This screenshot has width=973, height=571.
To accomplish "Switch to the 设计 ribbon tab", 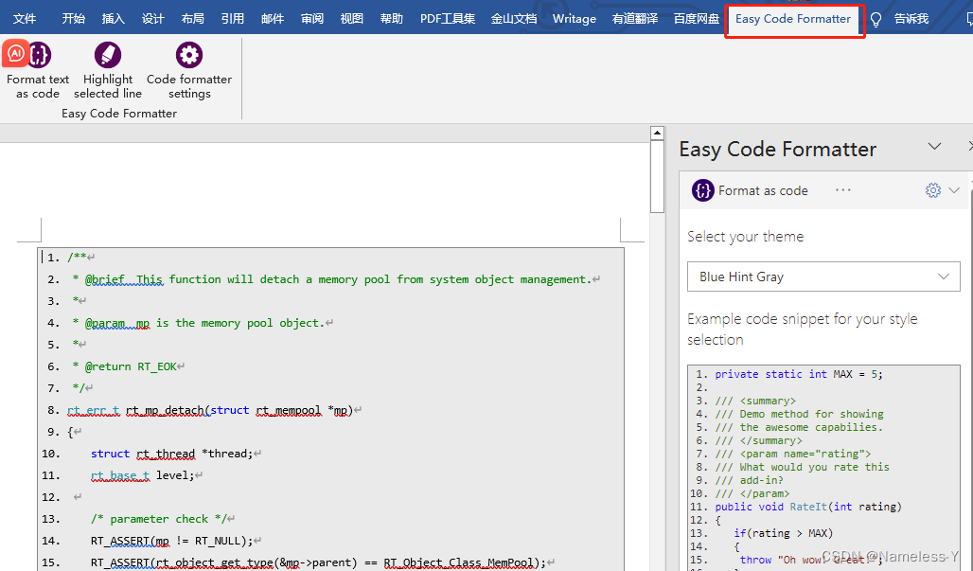I will pyautogui.click(x=152, y=19).
